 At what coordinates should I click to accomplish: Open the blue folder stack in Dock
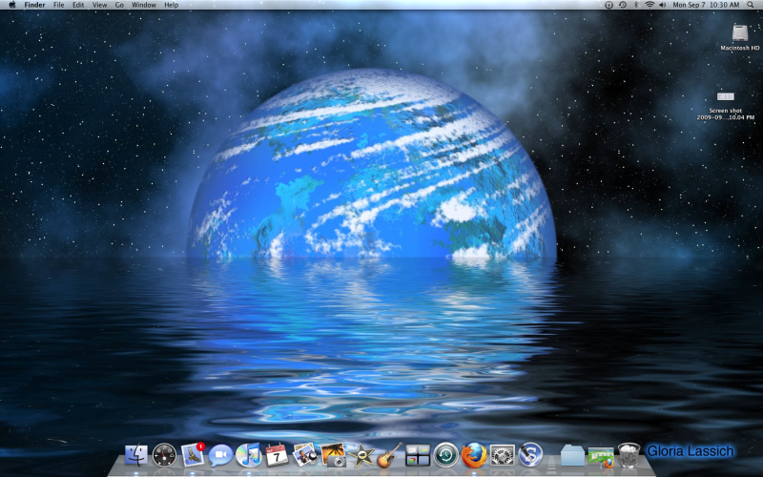pyautogui.click(x=572, y=456)
